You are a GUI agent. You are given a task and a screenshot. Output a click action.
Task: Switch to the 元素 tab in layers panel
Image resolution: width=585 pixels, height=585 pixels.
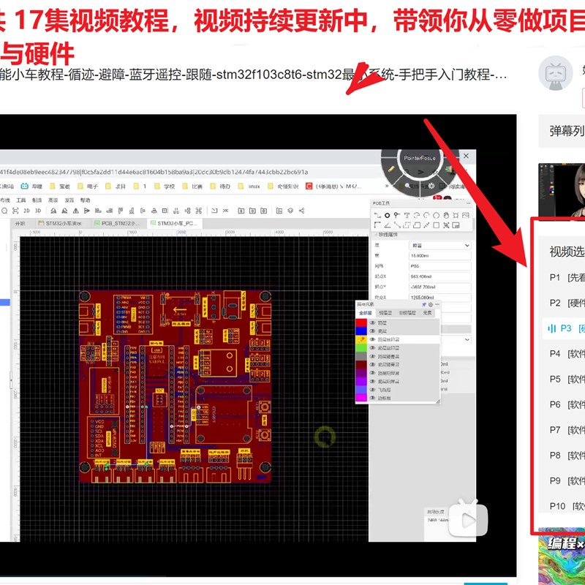pyautogui.click(x=427, y=313)
